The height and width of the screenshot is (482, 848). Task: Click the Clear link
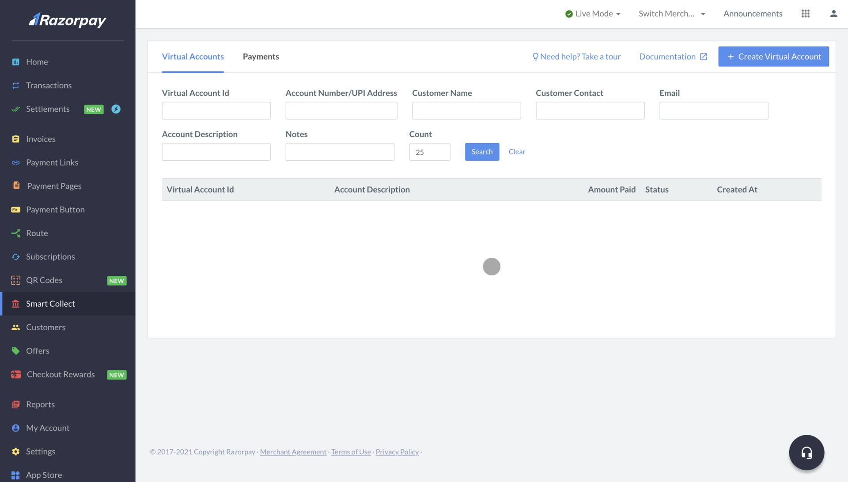[517, 152]
